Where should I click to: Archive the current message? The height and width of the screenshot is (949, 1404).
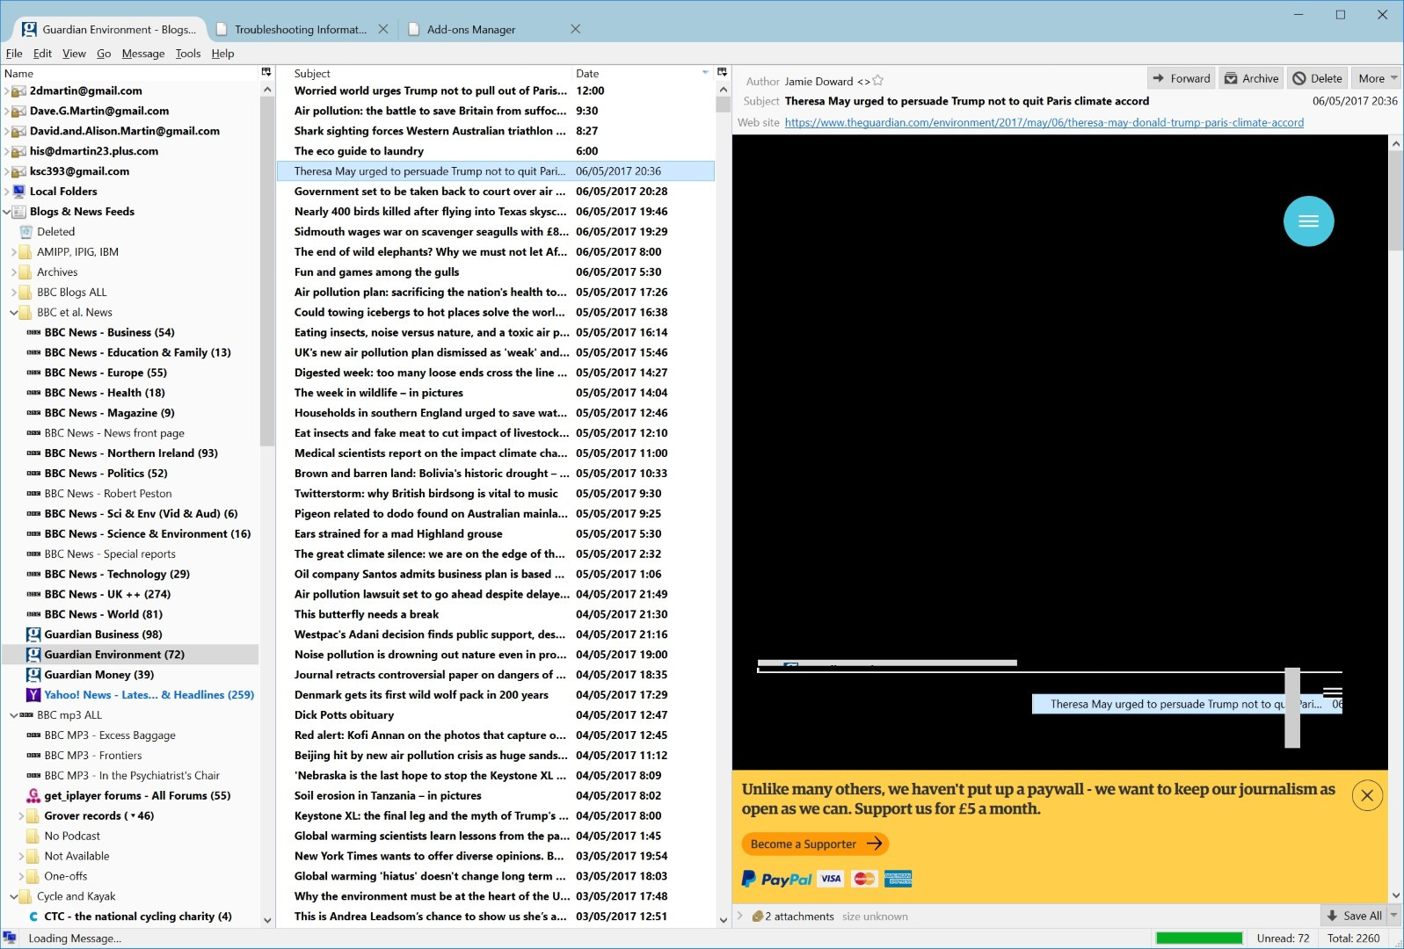click(1251, 78)
